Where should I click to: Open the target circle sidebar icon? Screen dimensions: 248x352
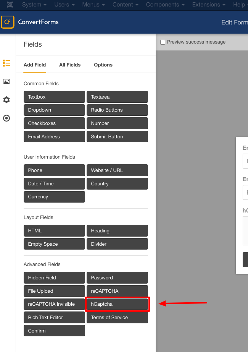tap(6, 118)
